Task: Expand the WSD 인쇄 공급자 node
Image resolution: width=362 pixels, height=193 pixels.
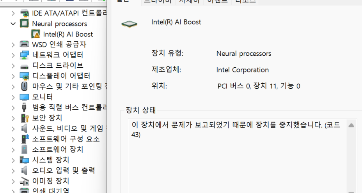Action: point(13,45)
